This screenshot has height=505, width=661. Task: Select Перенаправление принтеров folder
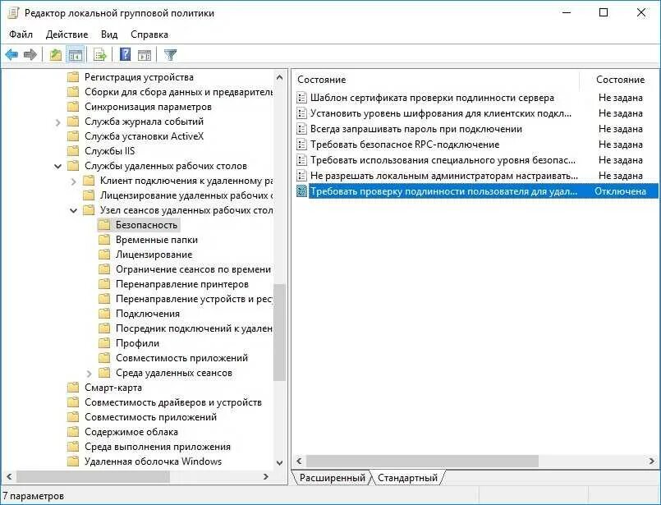pyautogui.click(x=182, y=284)
